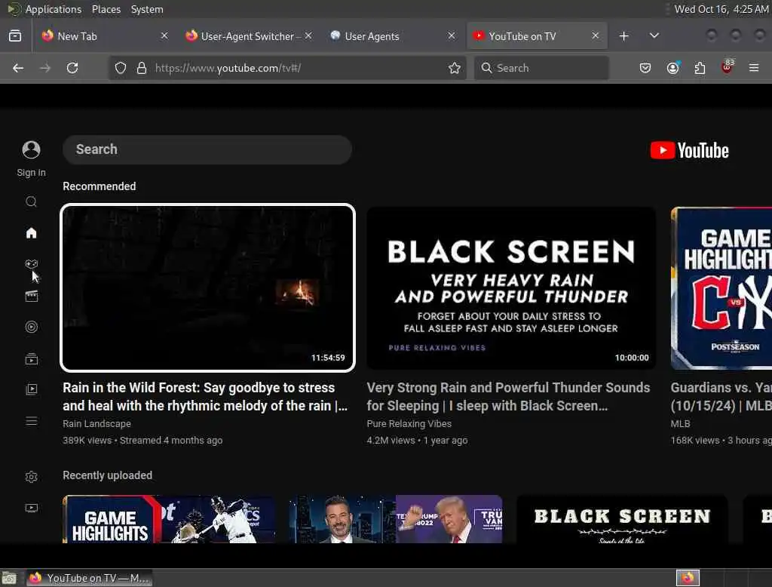Go to Home in YouTube sidebar
Viewport: 772px width, 587px height.
click(31, 233)
